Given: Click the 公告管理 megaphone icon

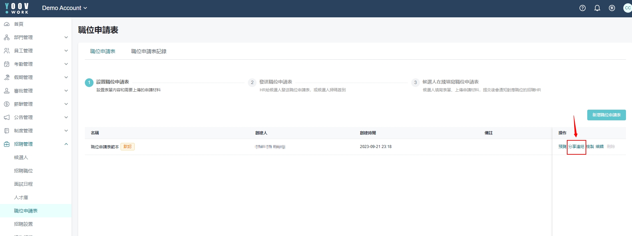Looking at the screenshot, I should (7, 117).
